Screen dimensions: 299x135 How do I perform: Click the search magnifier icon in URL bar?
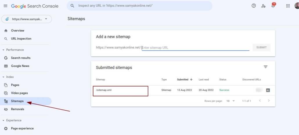[72, 6]
